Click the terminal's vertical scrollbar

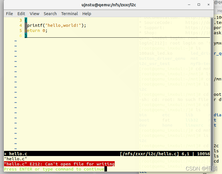click(212, 94)
